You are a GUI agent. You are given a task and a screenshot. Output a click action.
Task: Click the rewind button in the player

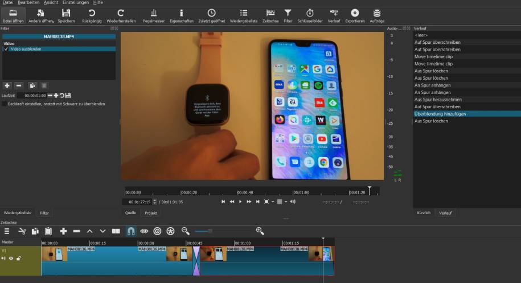(x=232, y=202)
